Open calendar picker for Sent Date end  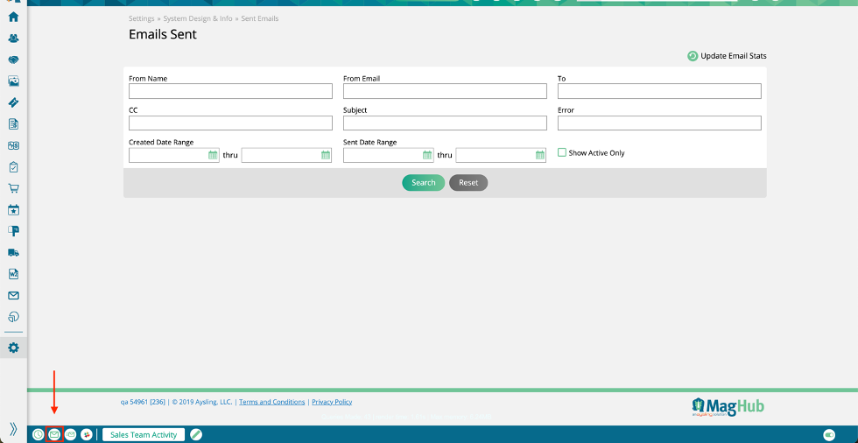click(540, 155)
